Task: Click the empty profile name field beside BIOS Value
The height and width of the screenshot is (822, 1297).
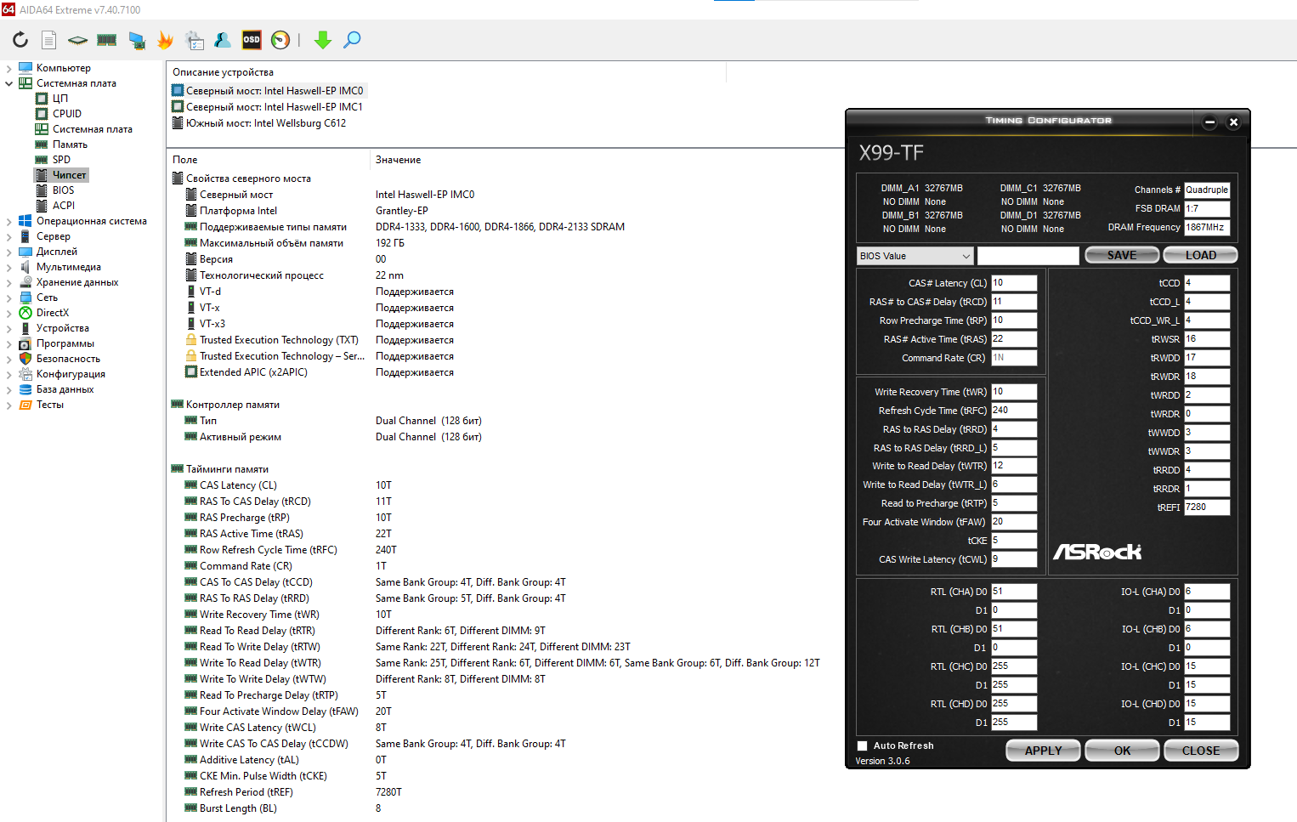Action: 1028,256
